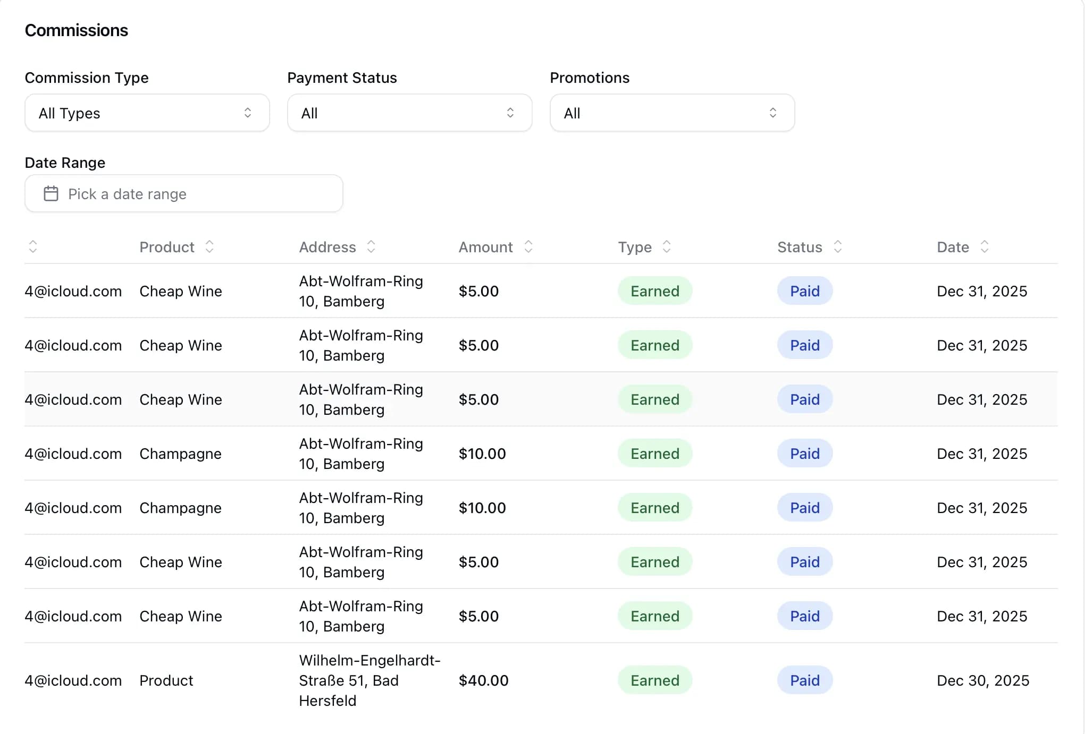Click the Pick a date range field
The image size is (1092, 734).
(183, 194)
